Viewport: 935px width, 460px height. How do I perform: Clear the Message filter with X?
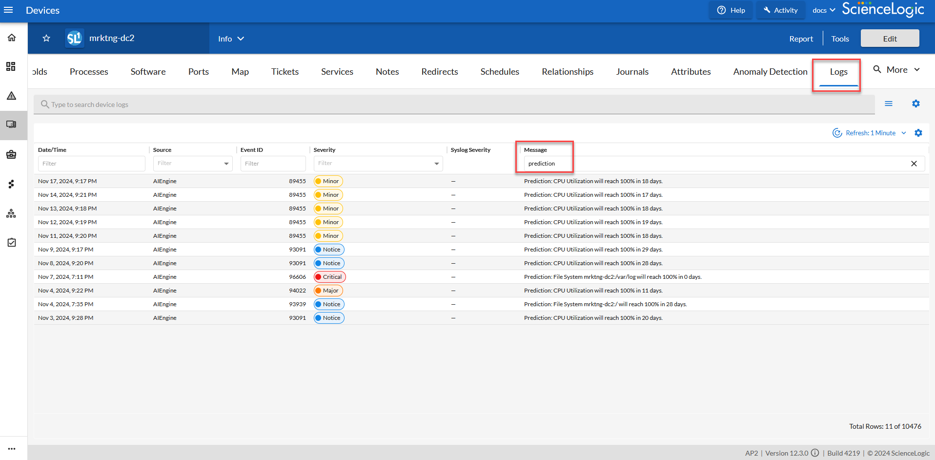click(914, 164)
